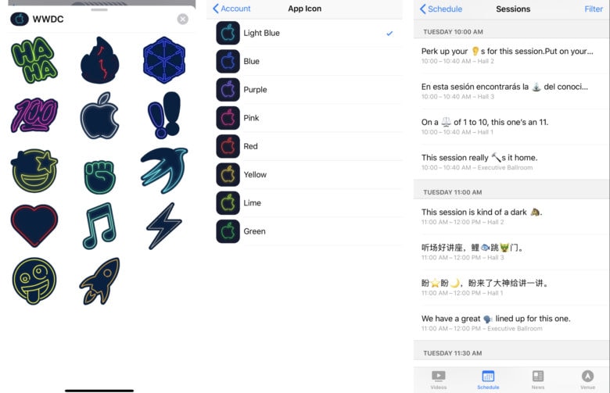The height and width of the screenshot is (393, 610).
Task: Pick the red heart sticker
Action: (x=34, y=226)
